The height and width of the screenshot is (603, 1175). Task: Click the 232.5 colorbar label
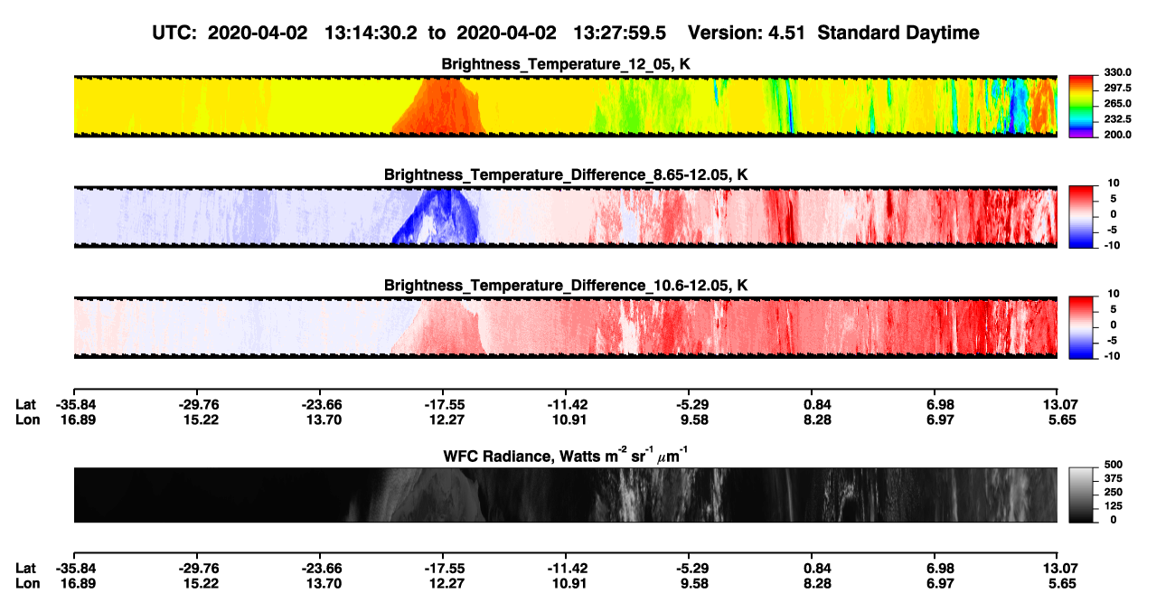pos(1116,118)
